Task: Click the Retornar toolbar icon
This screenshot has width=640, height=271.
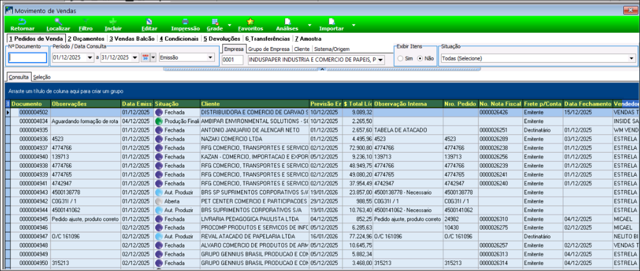Action: [x=22, y=22]
